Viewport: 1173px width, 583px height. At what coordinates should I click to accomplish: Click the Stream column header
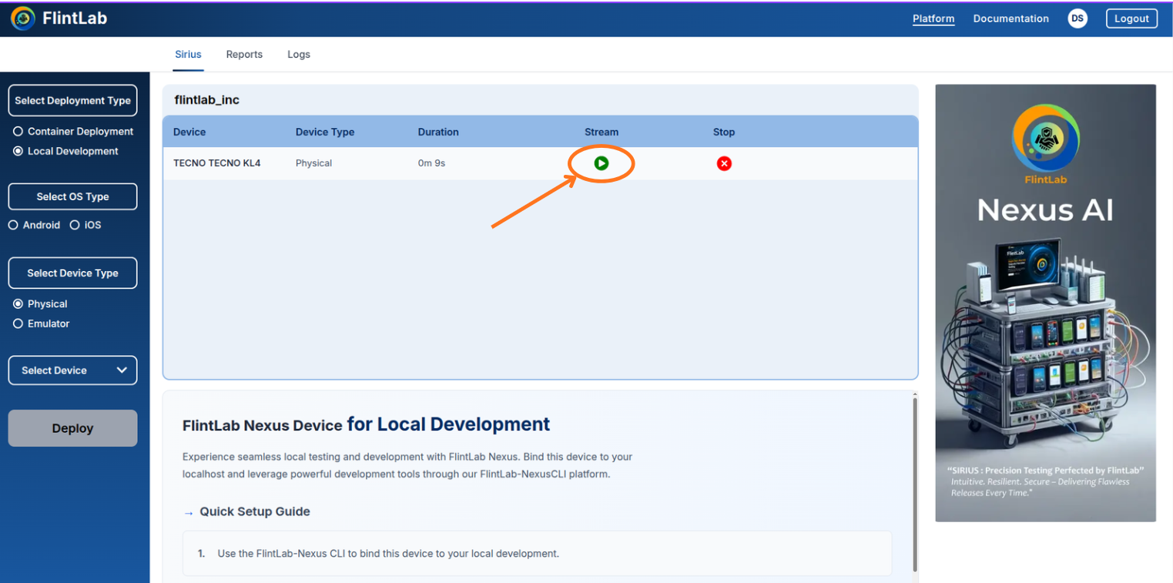[x=602, y=132]
